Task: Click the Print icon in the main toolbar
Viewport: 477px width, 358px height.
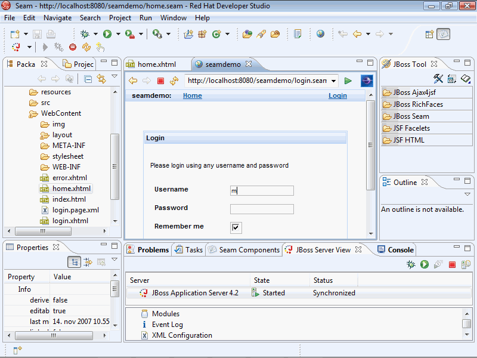Action: tap(51, 34)
